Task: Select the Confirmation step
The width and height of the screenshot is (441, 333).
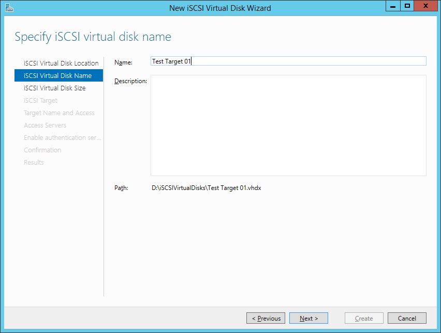Action: point(42,150)
